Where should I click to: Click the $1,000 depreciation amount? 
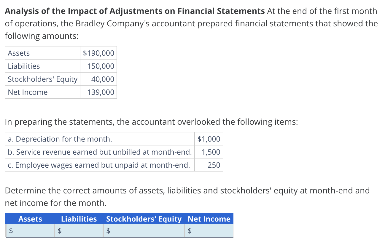tap(209, 139)
